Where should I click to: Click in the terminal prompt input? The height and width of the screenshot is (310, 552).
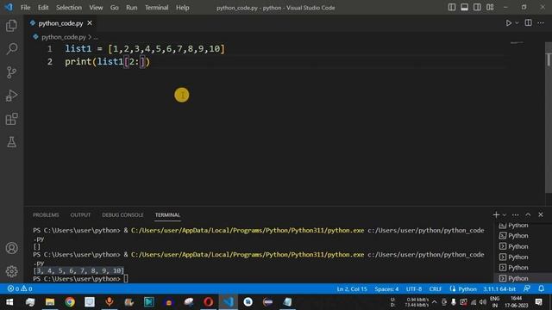click(x=126, y=279)
